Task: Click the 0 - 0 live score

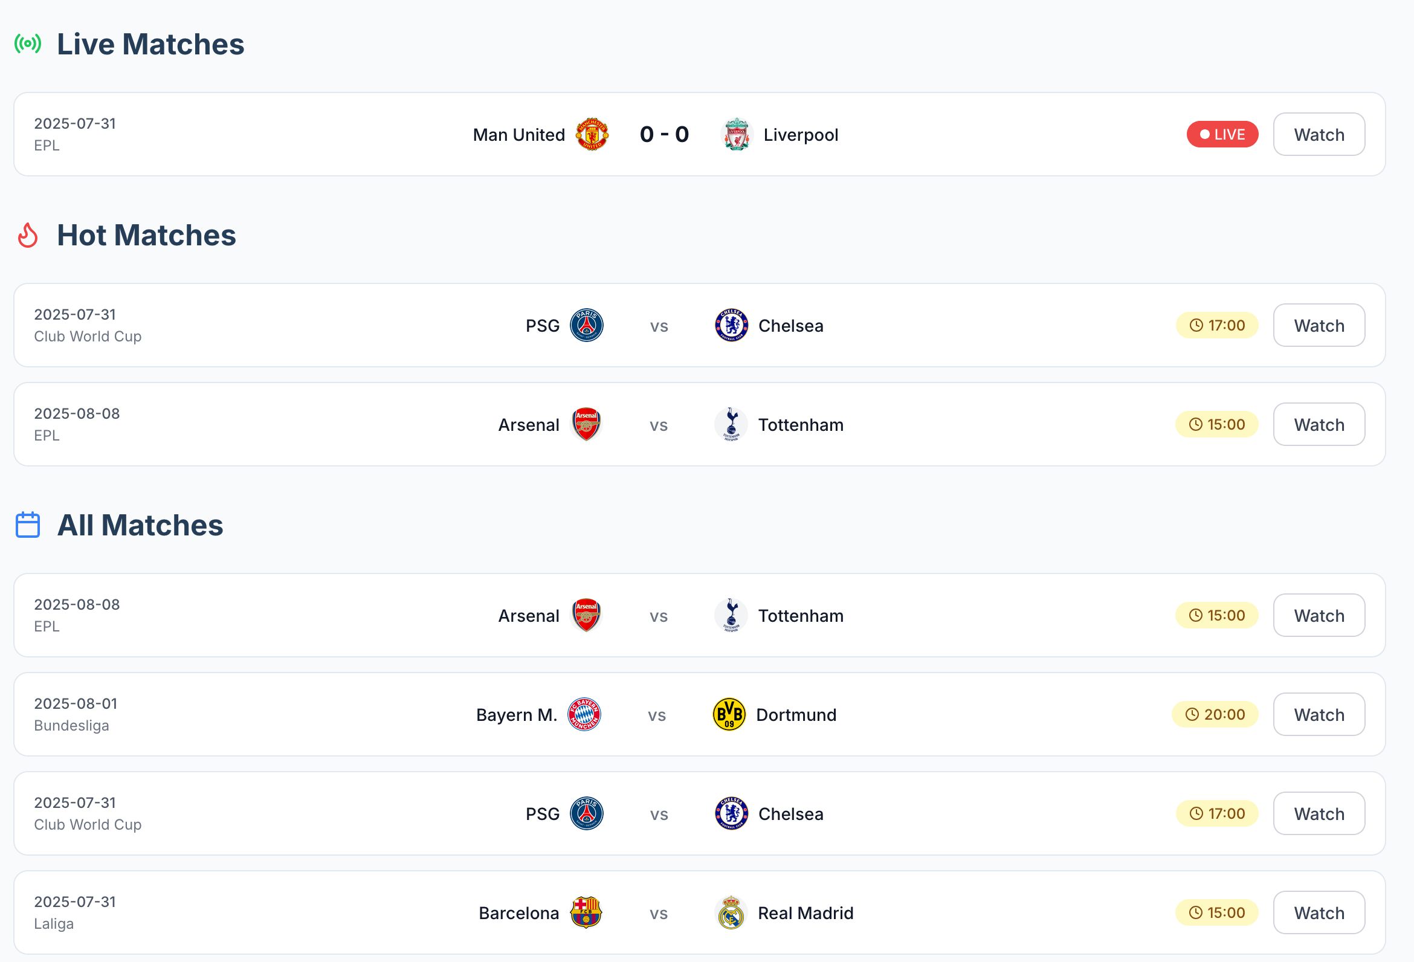Action: (x=664, y=135)
